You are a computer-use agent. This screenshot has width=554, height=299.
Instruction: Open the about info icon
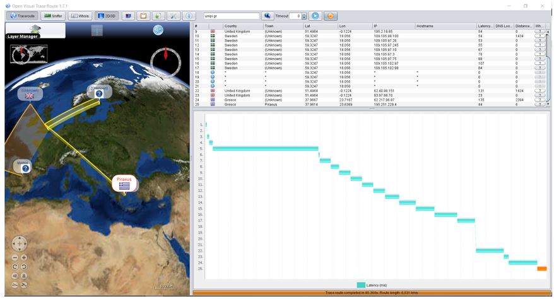click(x=189, y=16)
